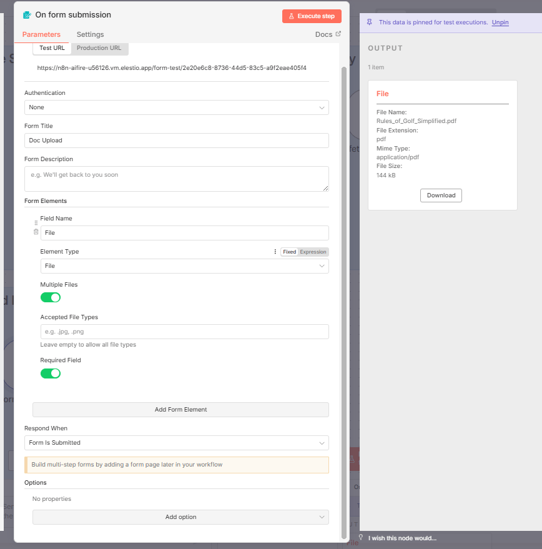This screenshot has width=542, height=549.
Task: Click the drag handle beside Field Name
Action: tap(36, 223)
